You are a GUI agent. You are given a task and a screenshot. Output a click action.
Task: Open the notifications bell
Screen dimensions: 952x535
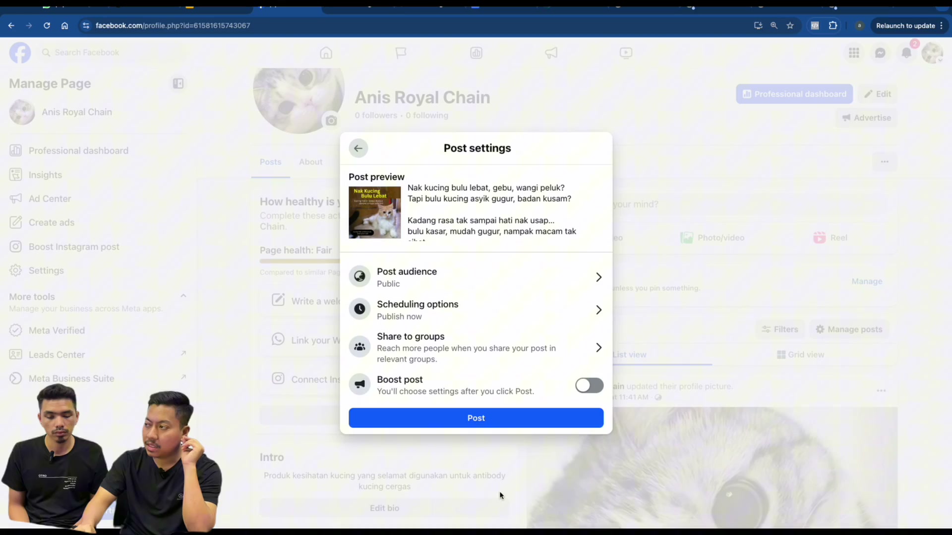906,53
